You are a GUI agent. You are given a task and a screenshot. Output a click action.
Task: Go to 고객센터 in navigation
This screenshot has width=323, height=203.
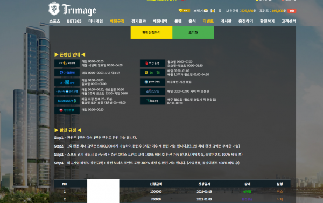tap(289, 21)
